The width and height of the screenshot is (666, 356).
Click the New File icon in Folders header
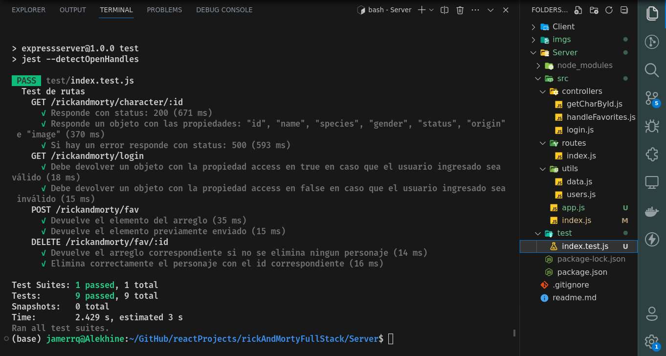pos(578,10)
